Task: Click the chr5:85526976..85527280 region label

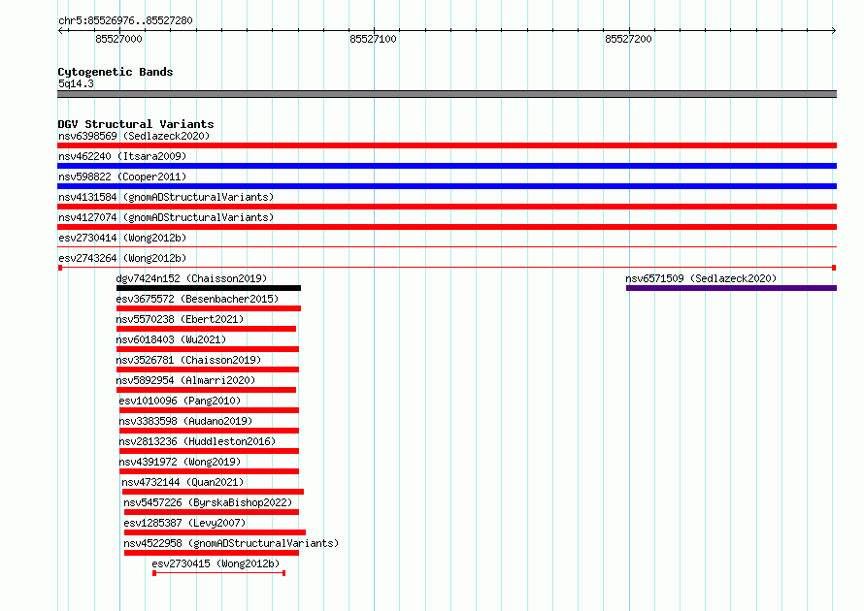Action: pyautogui.click(x=125, y=20)
